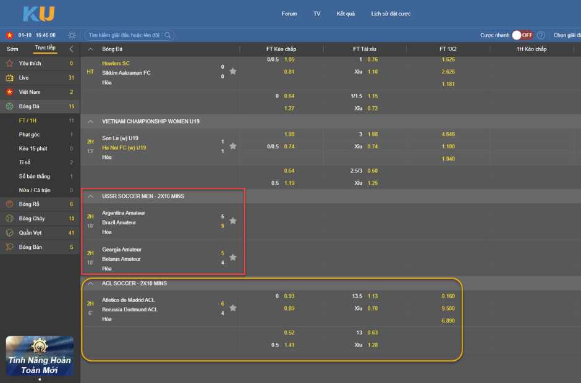Image resolution: width=581 pixels, height=383 pixels.
Task: Click the FT Tài xỉu column header
Action: coord(365,49)
